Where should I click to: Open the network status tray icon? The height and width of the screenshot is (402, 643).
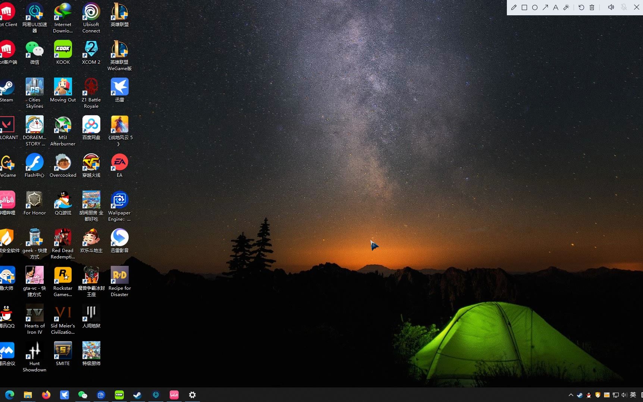[x=616, y=395]
